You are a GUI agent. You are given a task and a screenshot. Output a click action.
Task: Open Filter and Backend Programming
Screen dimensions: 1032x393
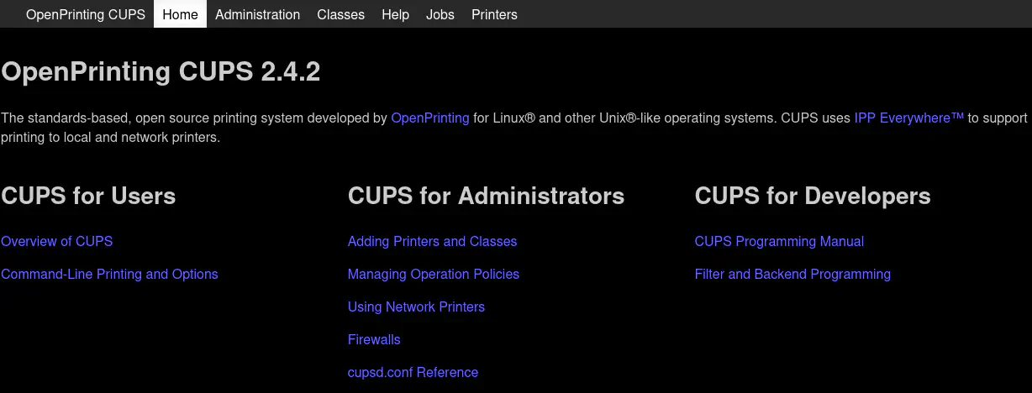[x=792, y=275]
